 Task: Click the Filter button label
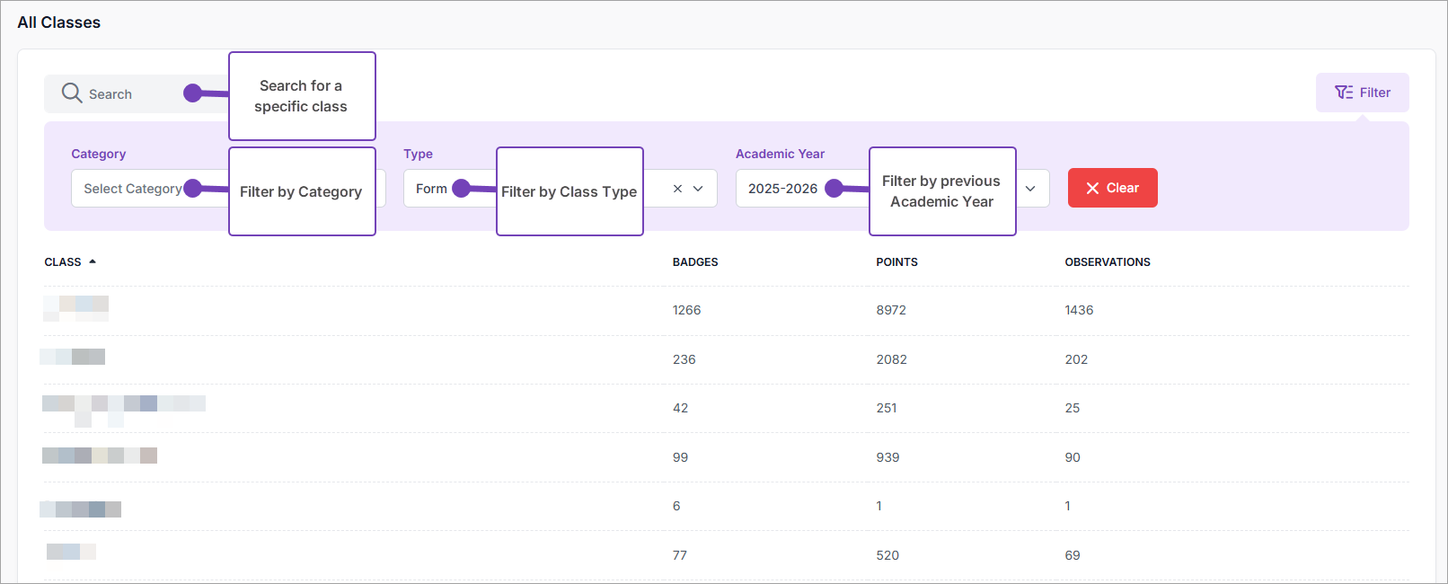(1374, 93)
